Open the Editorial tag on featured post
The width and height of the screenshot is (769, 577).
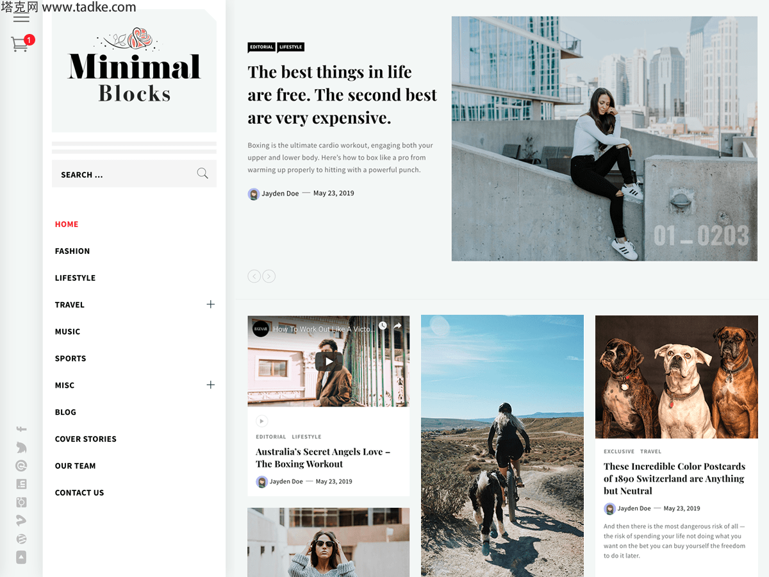(261, 47)
